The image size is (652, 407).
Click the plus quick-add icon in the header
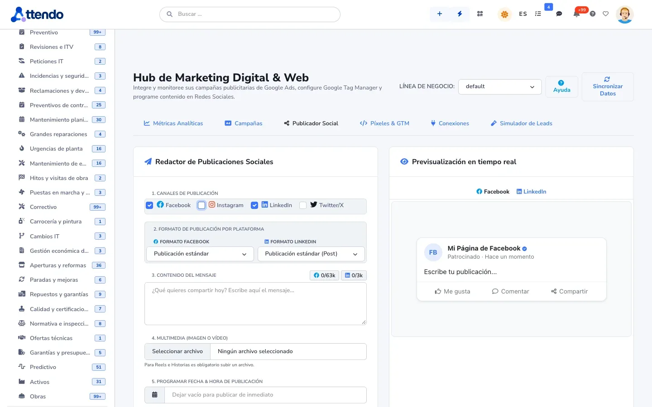(x=439, y=14)
